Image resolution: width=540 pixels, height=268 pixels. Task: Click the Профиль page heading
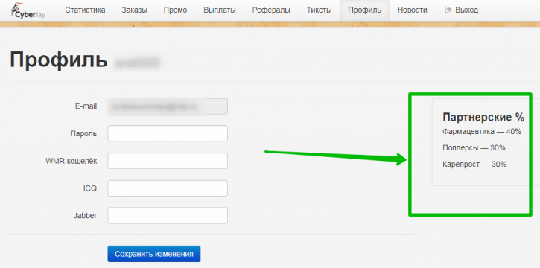[x=59, y=60]
